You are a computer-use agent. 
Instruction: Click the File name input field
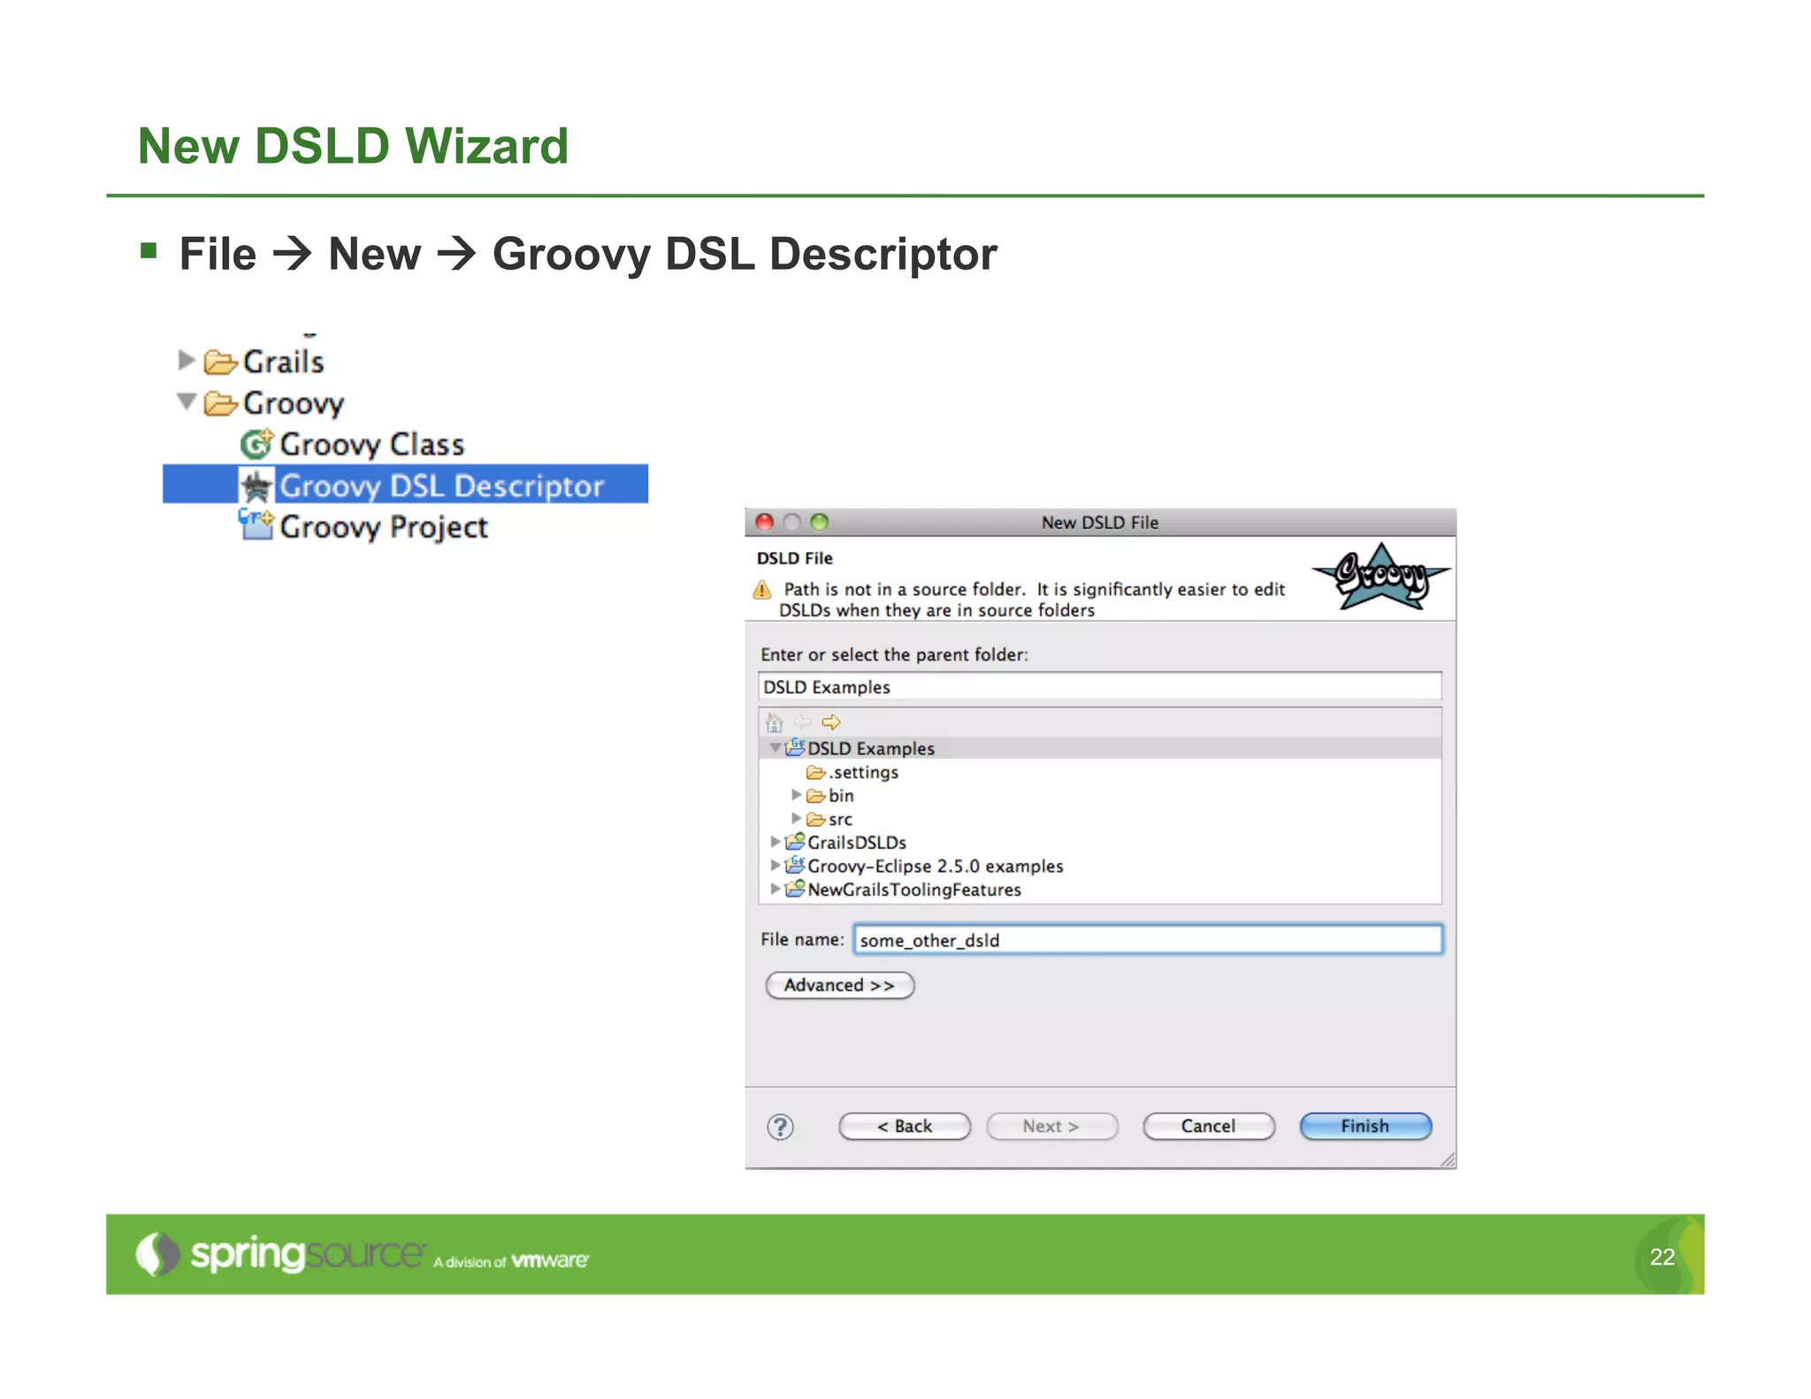click(1148, 939)
